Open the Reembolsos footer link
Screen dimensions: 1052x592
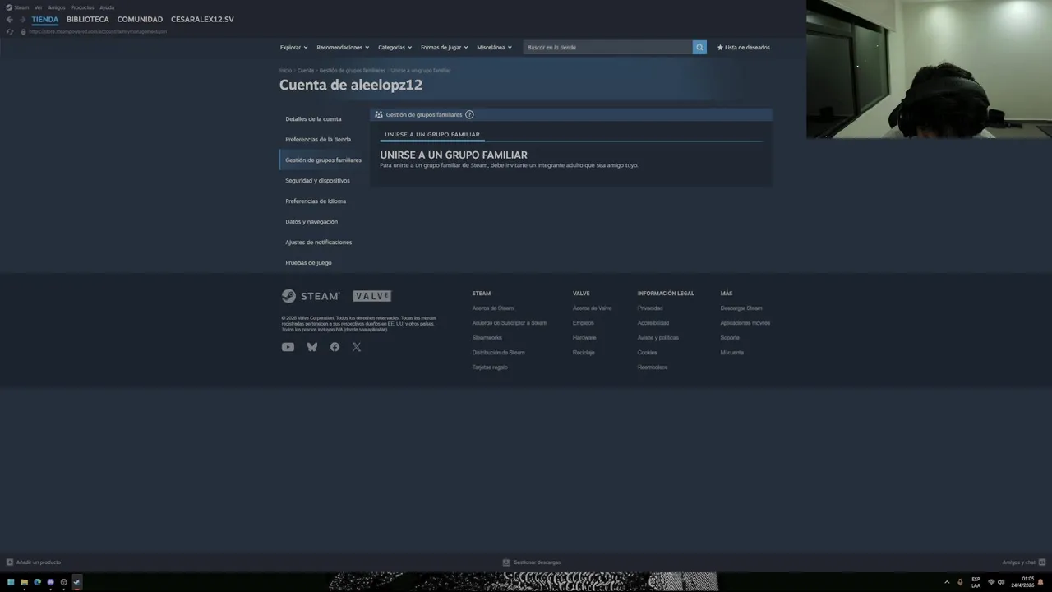click(653, 368)
